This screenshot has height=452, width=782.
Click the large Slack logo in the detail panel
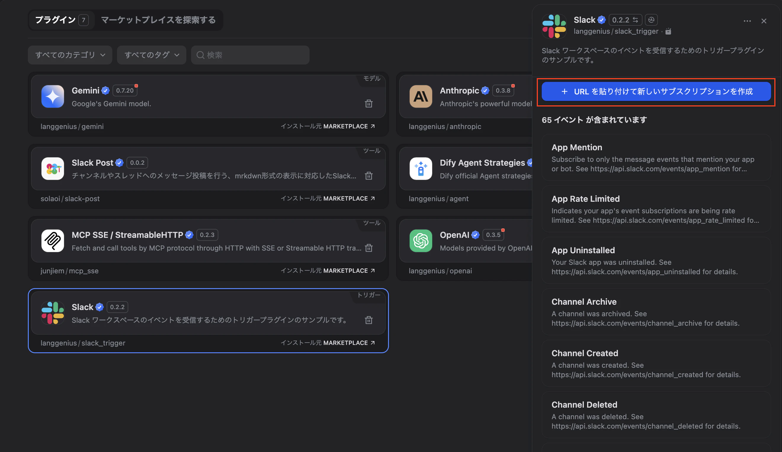click(x=554, y=26)
